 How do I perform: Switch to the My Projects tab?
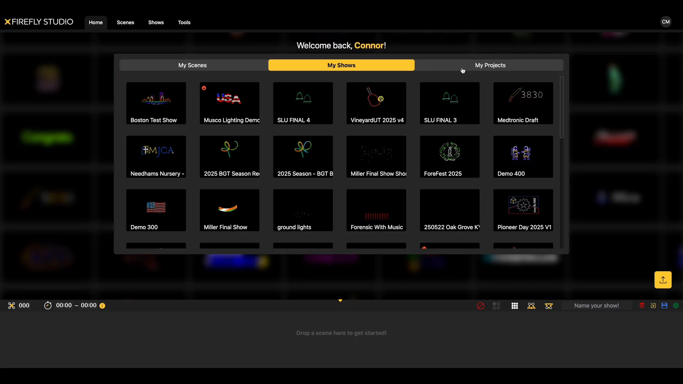click(x=490, y=65)
